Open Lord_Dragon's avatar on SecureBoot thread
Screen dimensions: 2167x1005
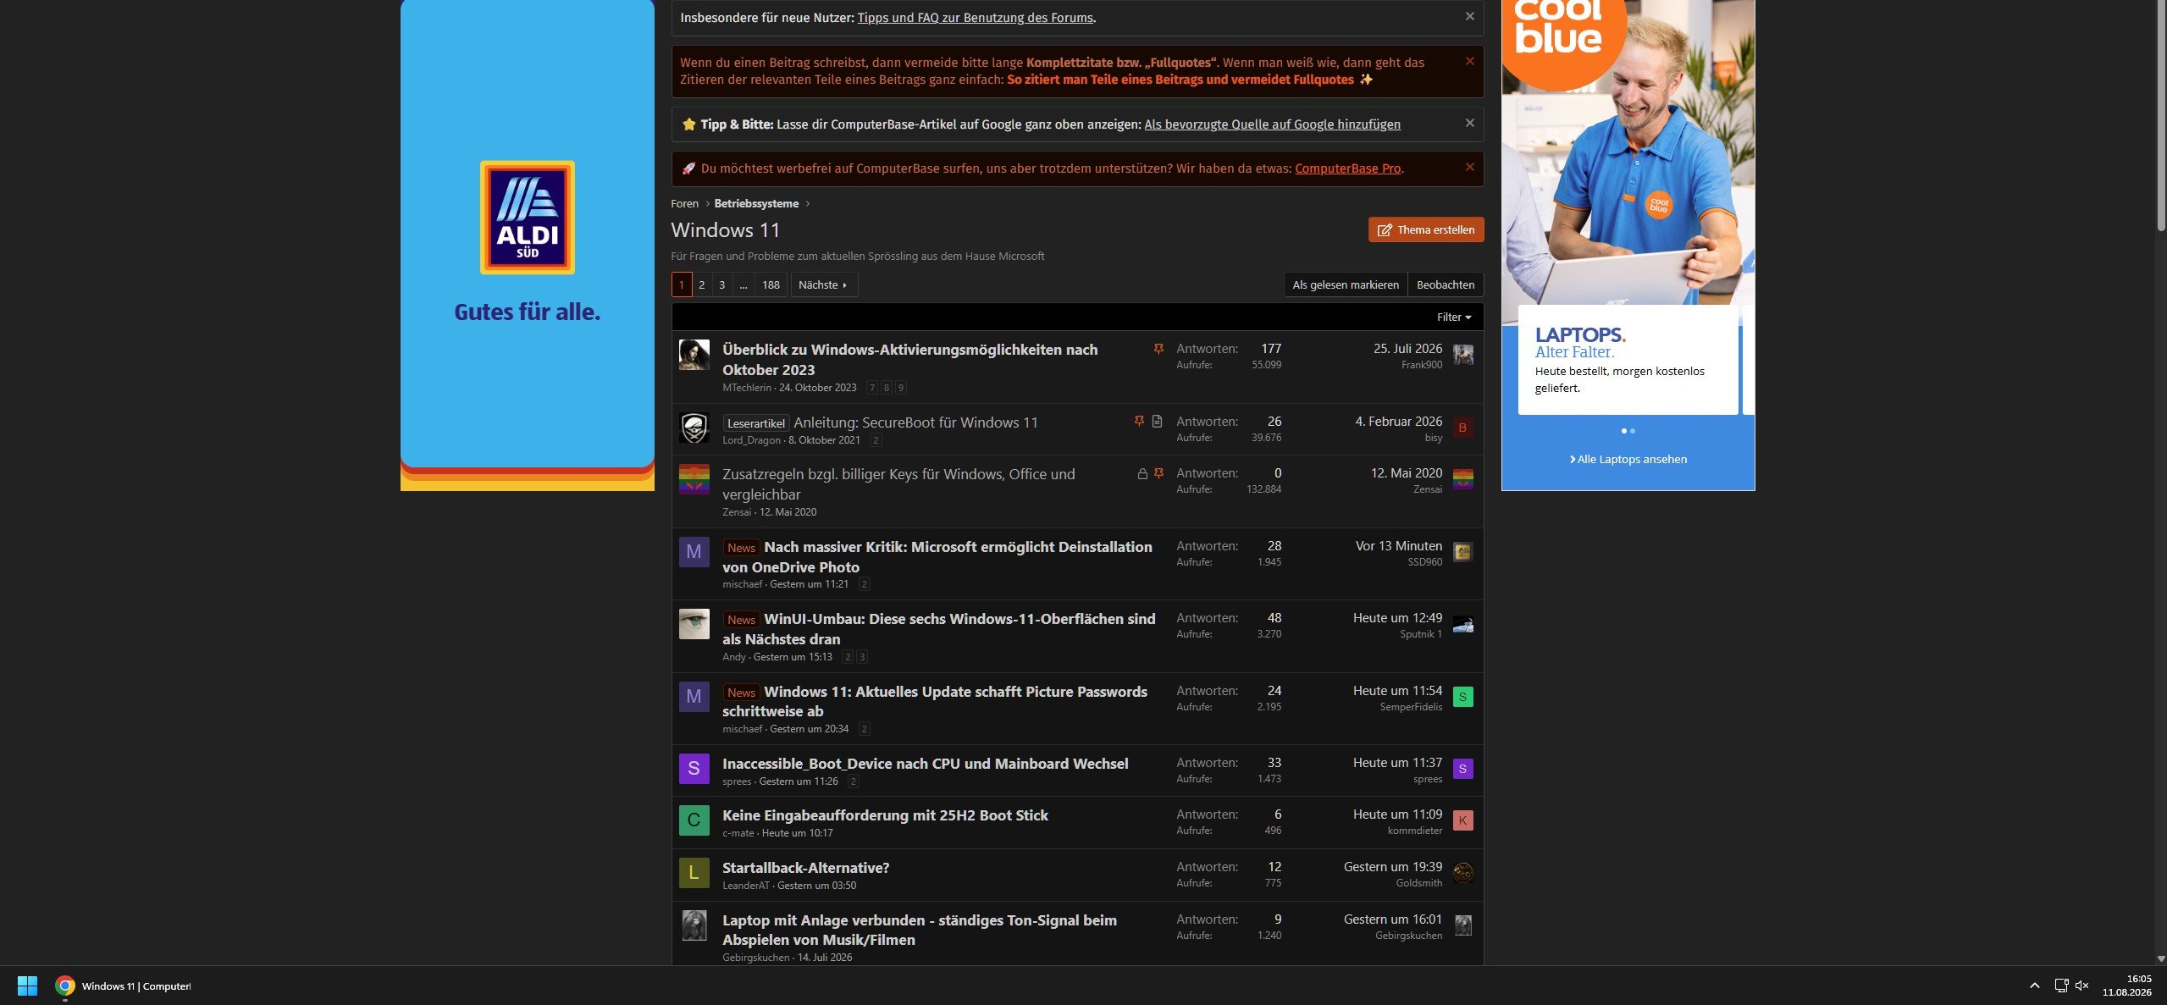point(694,428)
